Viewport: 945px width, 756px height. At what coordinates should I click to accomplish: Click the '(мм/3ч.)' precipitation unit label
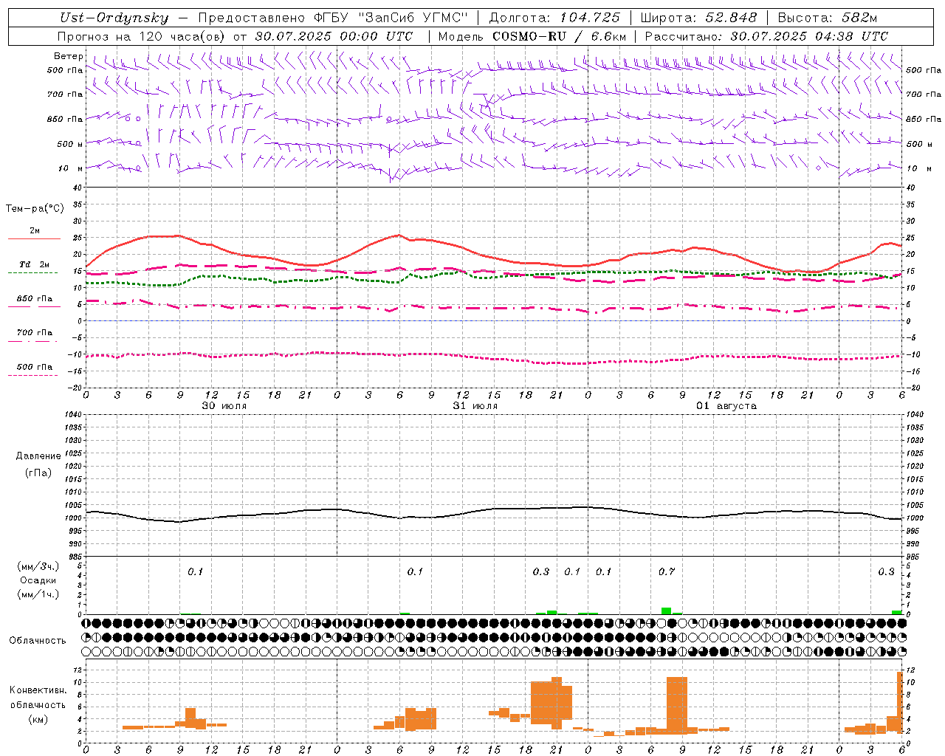[38, 566]
